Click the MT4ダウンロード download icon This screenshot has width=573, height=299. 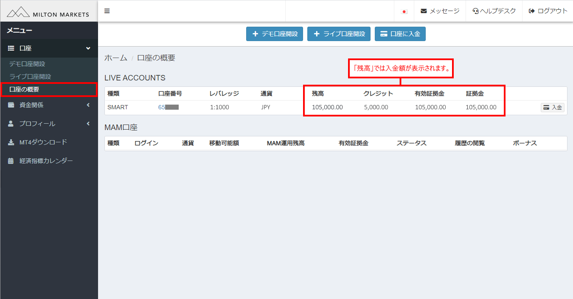point(11,142)
